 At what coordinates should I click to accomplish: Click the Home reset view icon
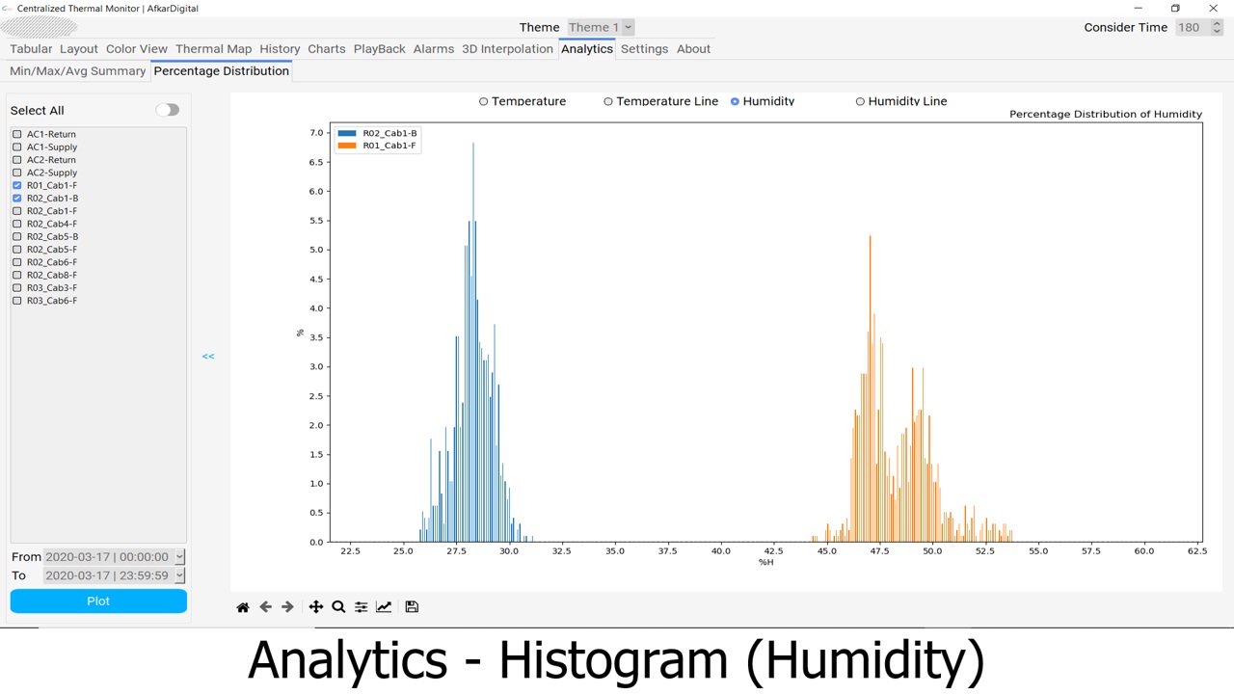coord(243,607)
